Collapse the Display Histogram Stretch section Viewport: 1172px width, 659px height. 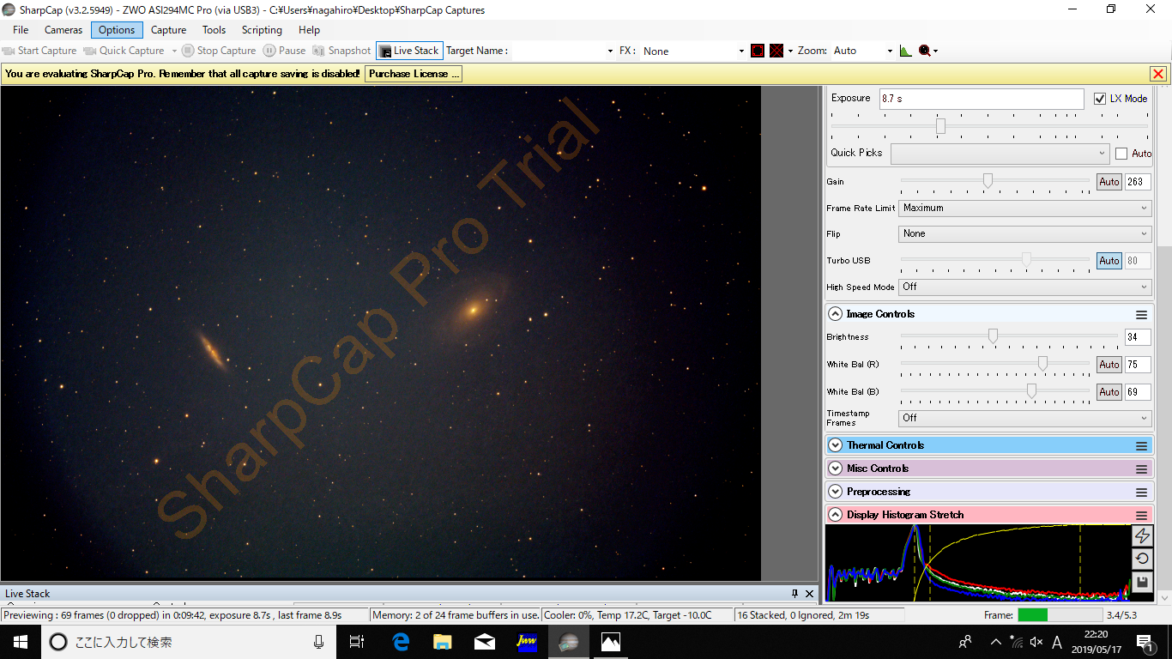point(835,515)
